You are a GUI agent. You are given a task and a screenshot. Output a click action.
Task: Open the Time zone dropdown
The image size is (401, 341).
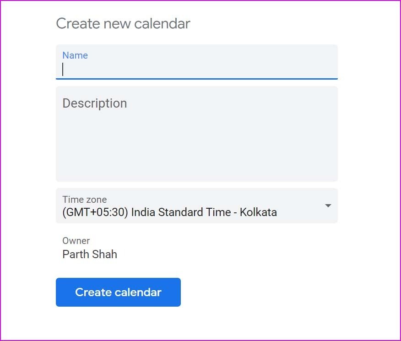point(197,206)
